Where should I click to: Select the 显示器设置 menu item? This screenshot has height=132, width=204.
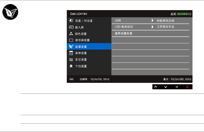point(89,40)
